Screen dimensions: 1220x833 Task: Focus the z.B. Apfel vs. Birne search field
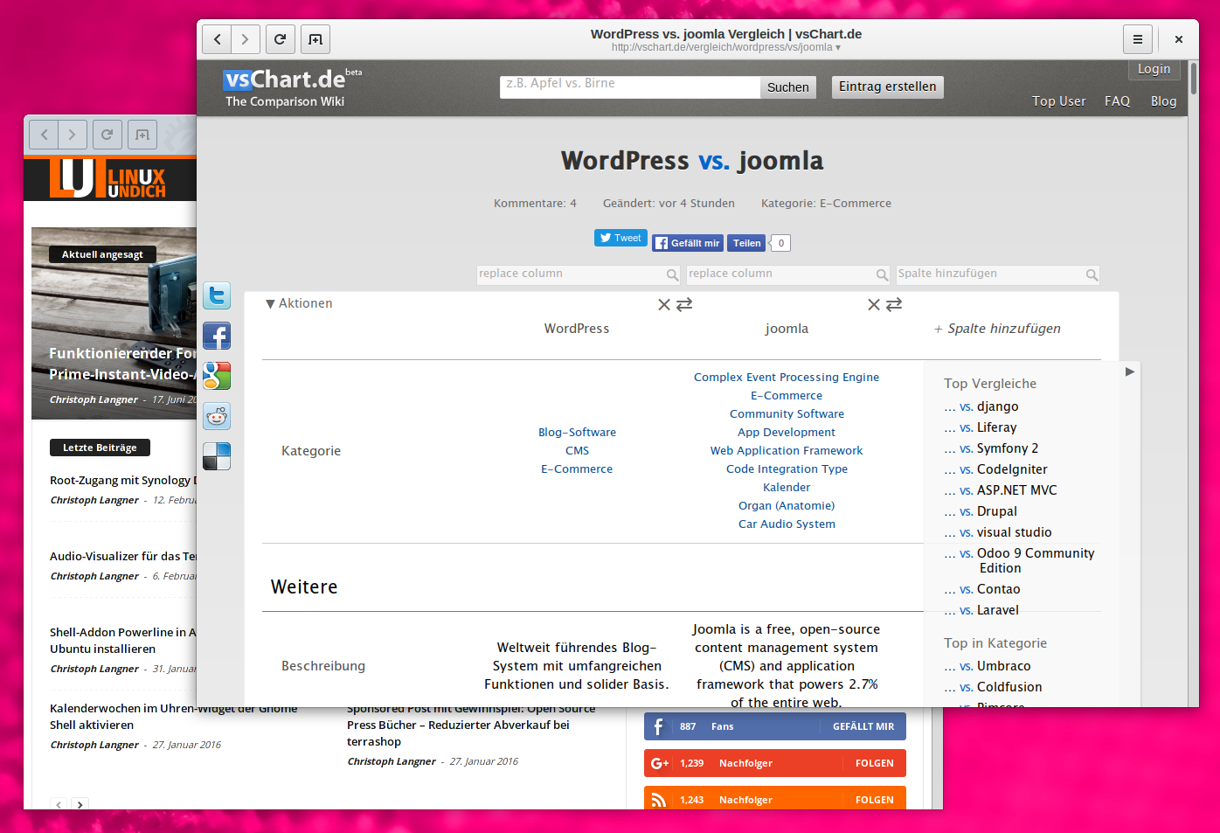(x=630, y=87)
